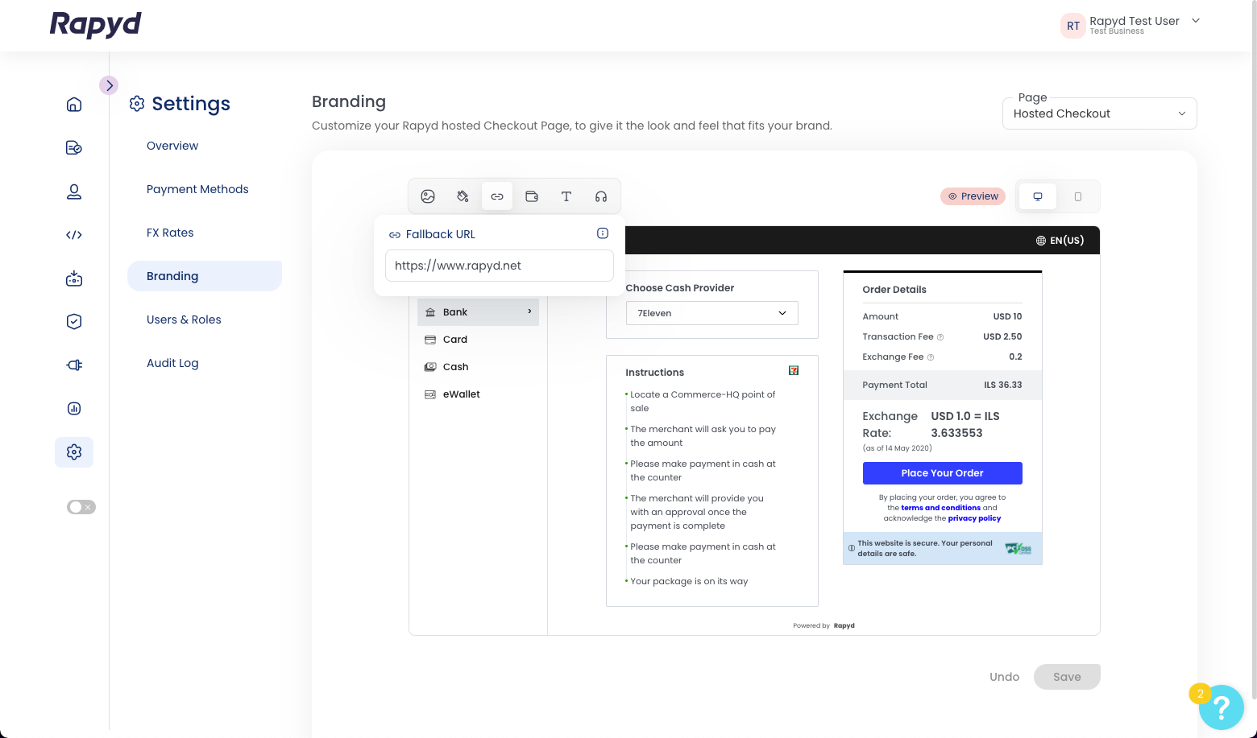The width and height of the screenshot is (1257, 738).
Task: Expand the sidebar with the arrow button
Action: tap(109, 85)
